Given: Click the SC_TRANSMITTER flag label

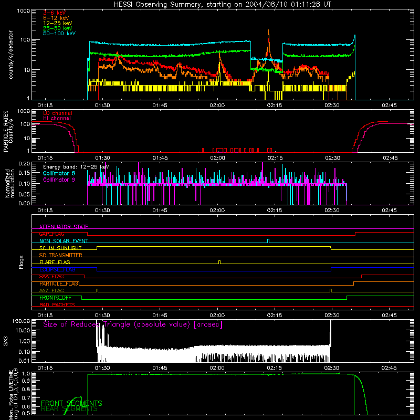Looking at the screenshot, I should tap(61, 255).
